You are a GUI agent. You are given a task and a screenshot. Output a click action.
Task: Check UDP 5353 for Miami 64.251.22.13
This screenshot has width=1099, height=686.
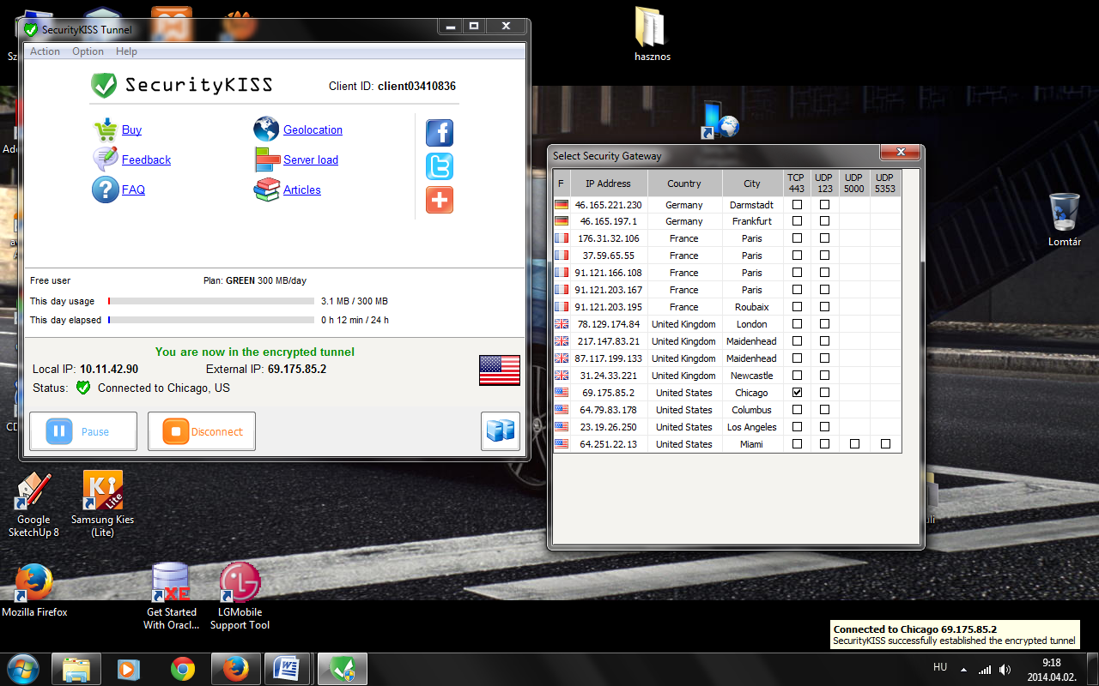click(885, 444)
